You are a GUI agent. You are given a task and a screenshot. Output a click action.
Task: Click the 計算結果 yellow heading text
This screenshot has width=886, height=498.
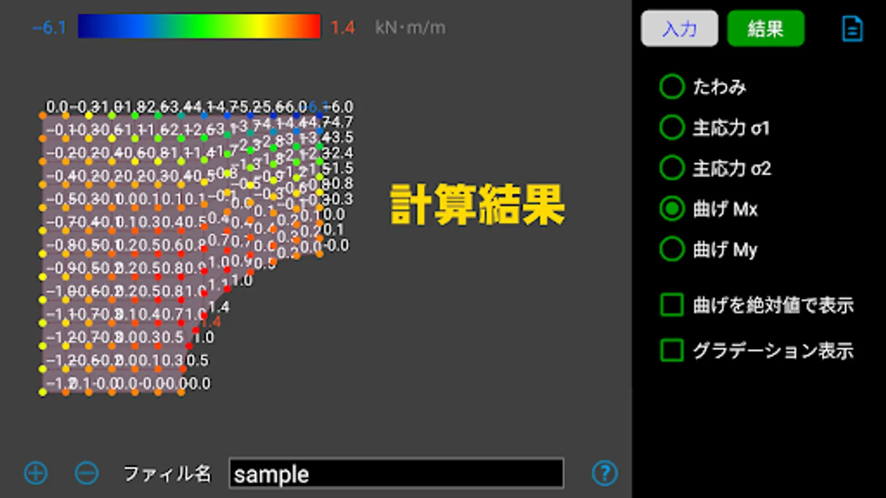click(478, 205)
